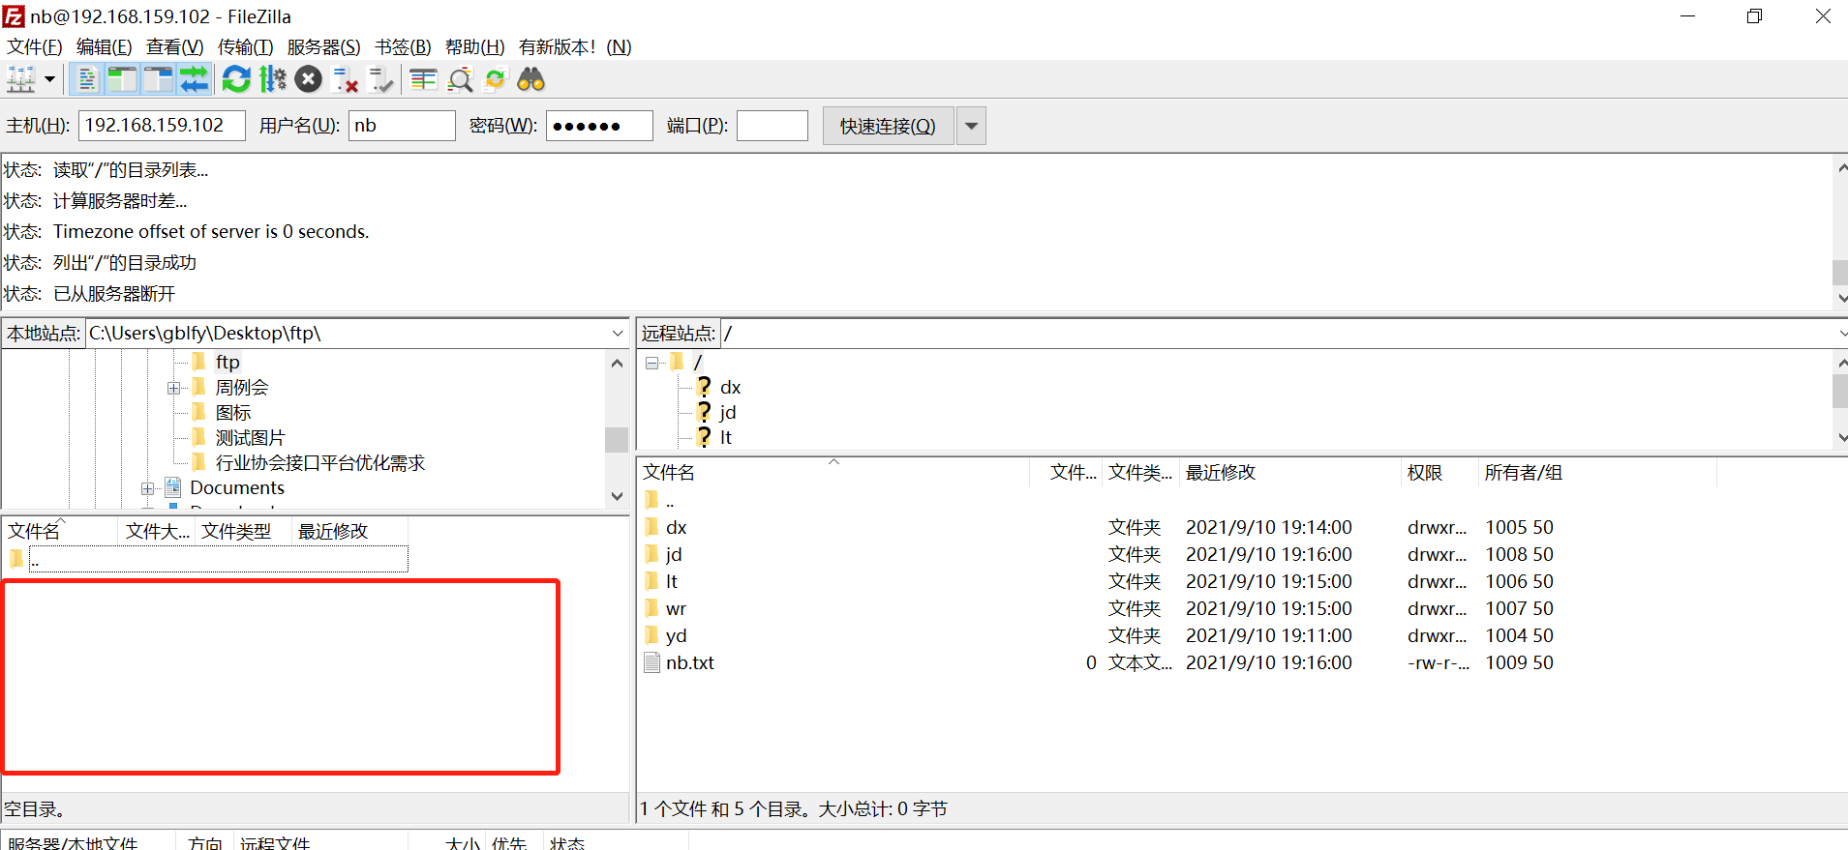Click the local tree down scroll arrow

(617, 496)
